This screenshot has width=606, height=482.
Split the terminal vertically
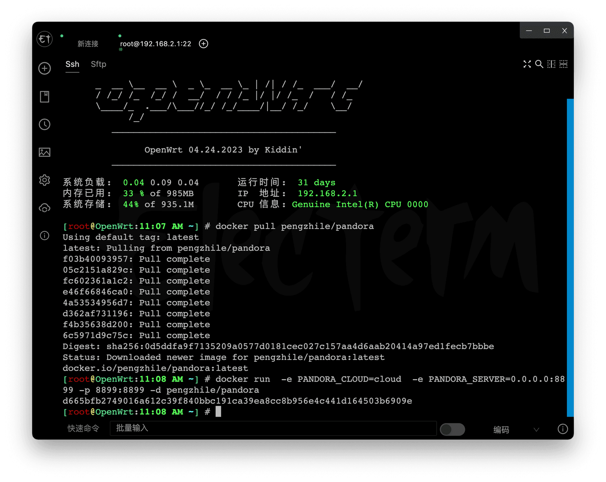[551, 64]
